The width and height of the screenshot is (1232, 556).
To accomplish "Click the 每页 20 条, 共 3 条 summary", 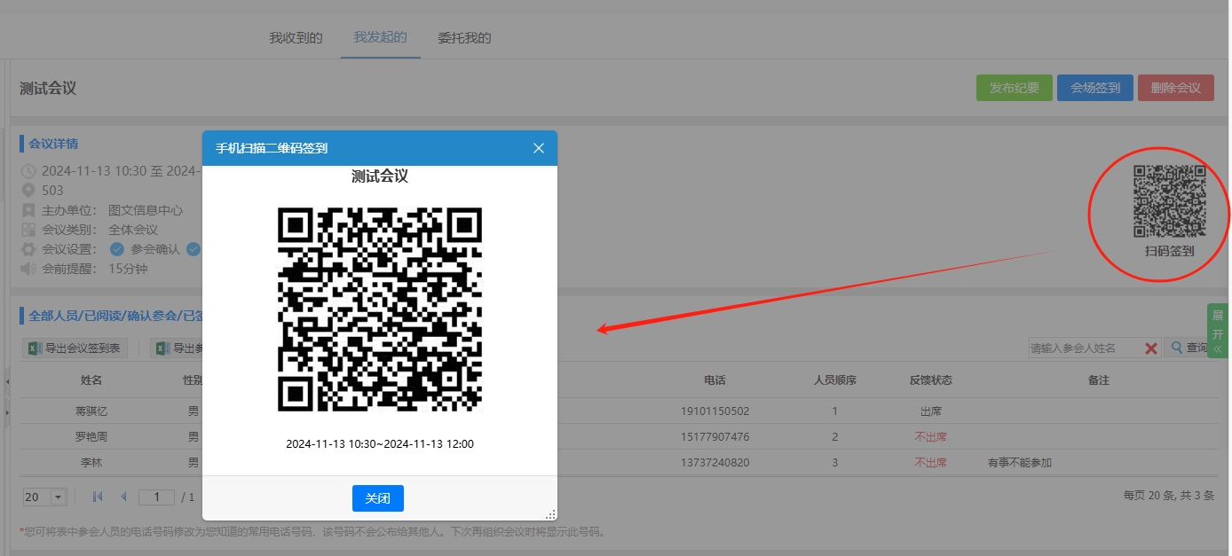I will (x=1168, y=496).
